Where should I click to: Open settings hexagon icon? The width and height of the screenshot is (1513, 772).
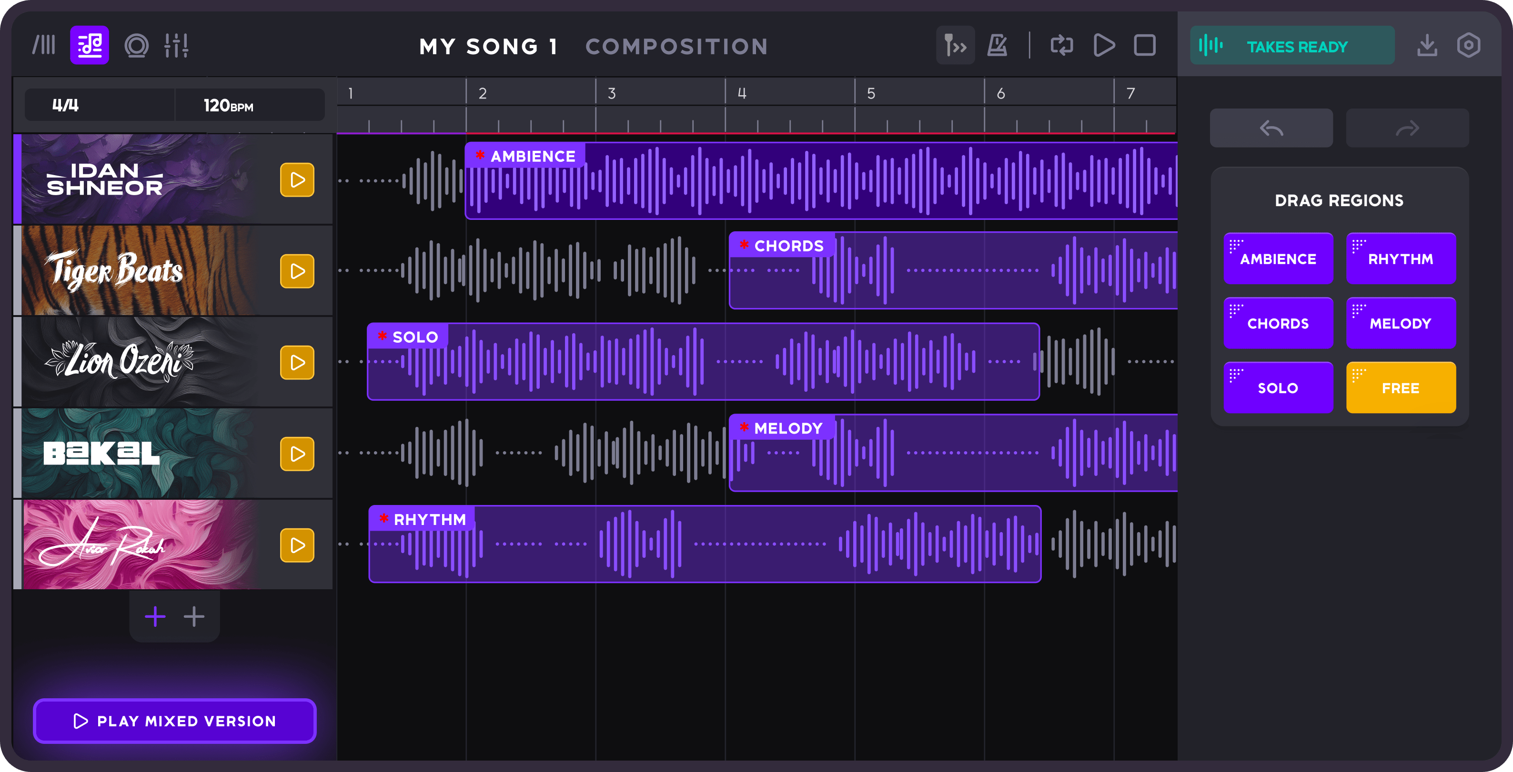pyautogui.click(x=1468, y=45)
